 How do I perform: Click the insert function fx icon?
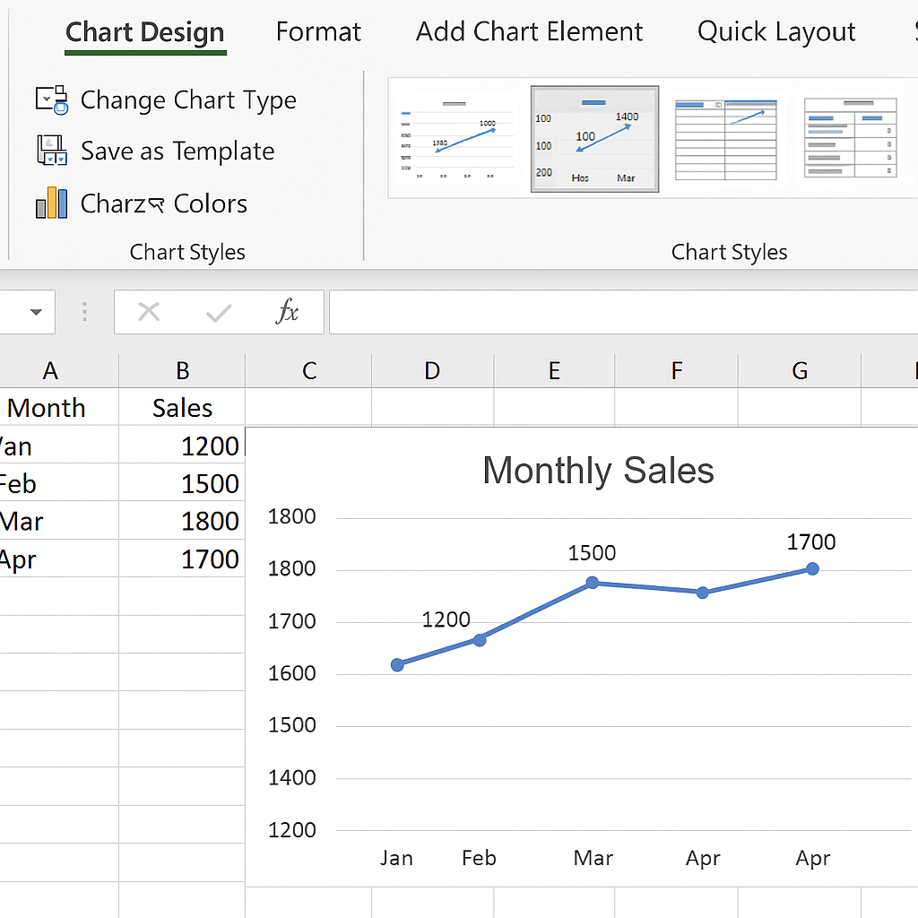click(x=287, y=312)
